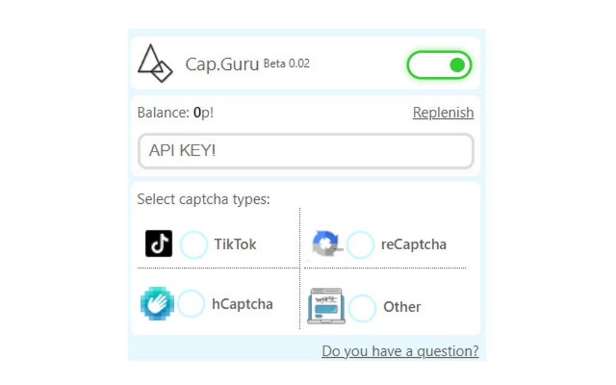616x385 pixels.
Task: Open the Replenish balance link
Action: click(443, 113)
